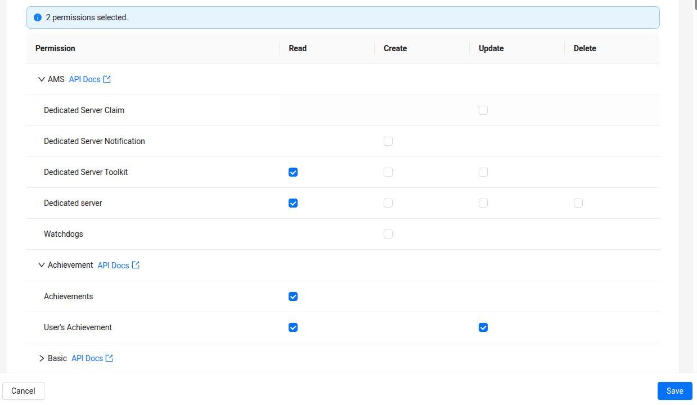The width and height of the screenshot is (697, 405).
Task: Disable Update permission for User's Achievement
Action: pyautogui.click(x=483, y=327)
